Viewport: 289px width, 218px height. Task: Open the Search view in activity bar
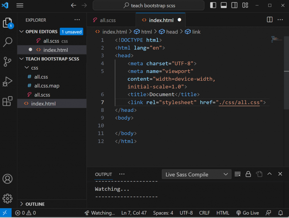point(8,42)
